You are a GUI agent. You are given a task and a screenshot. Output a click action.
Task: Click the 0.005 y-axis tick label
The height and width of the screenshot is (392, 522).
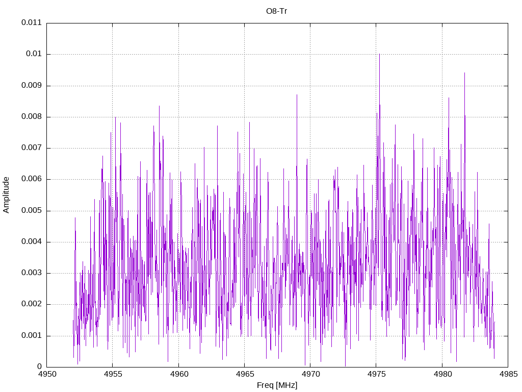[x=32, y=211]
